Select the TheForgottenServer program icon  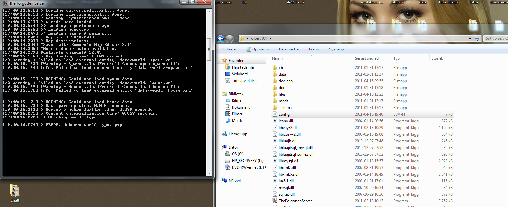click(x=275, y=201)
